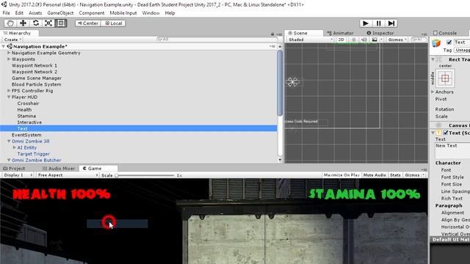Open the Window menu

(x=151, y=13)
